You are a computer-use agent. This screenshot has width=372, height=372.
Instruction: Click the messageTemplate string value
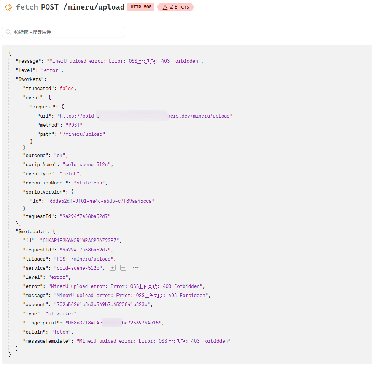coord(154,341)
